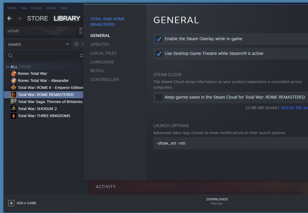
Task: Click the launch options text field
Action: point(231,143)
